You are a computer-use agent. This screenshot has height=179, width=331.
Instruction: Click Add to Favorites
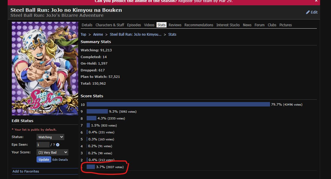(26, 171)
